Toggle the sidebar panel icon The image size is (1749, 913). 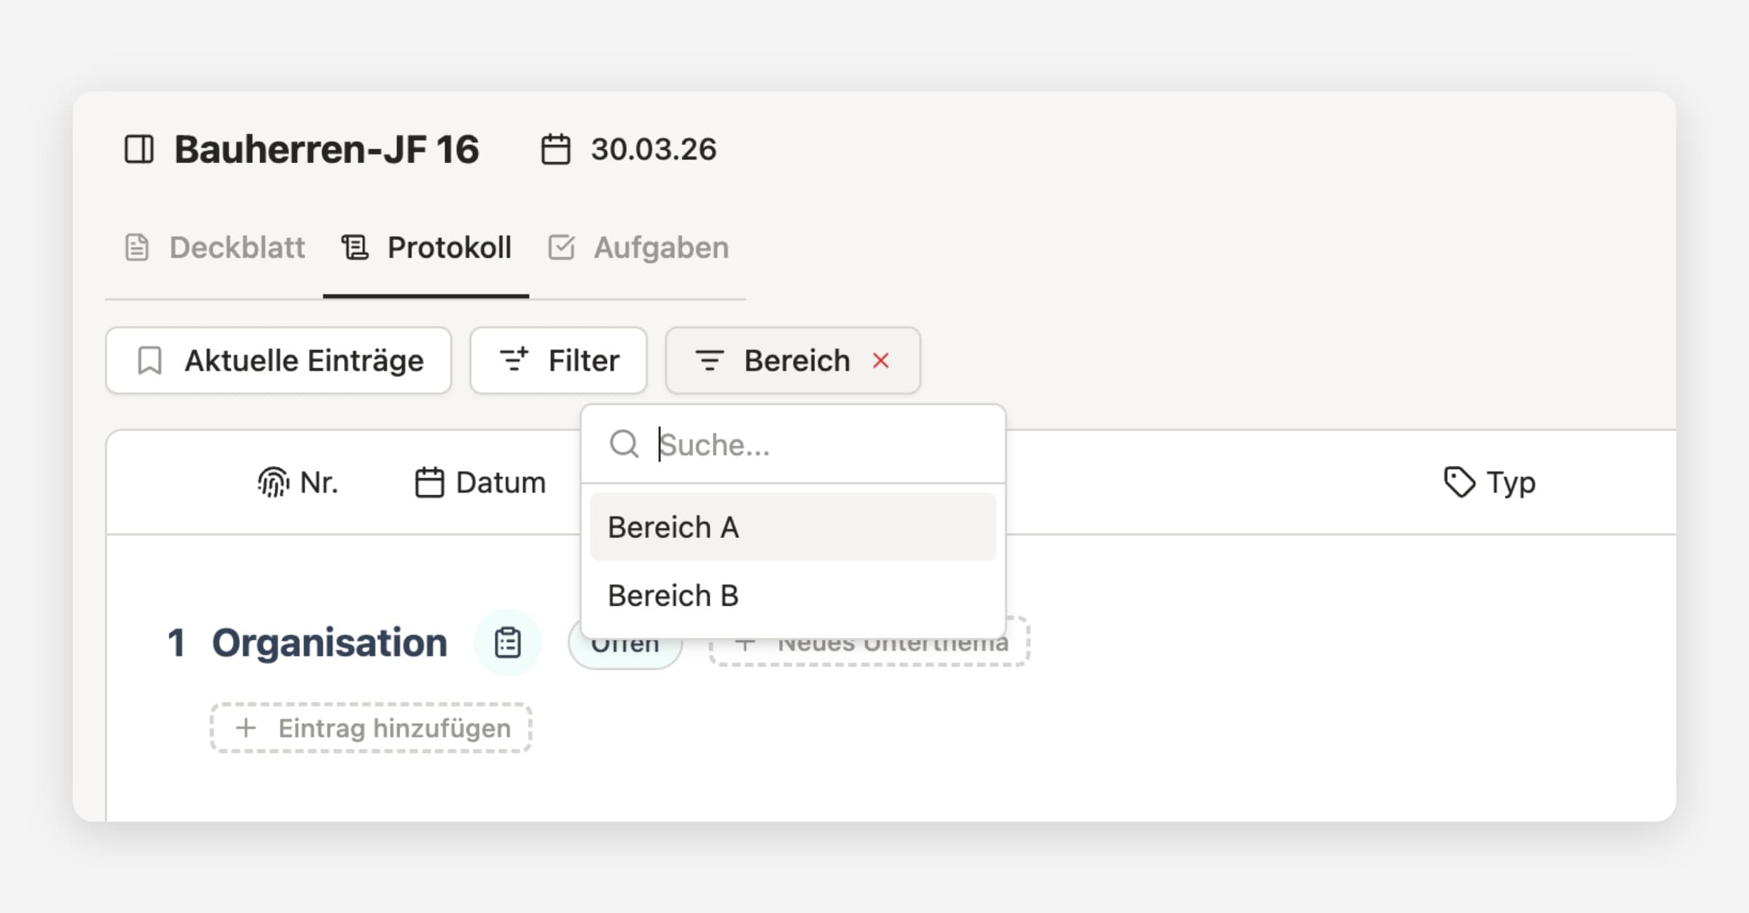point(138,149)
